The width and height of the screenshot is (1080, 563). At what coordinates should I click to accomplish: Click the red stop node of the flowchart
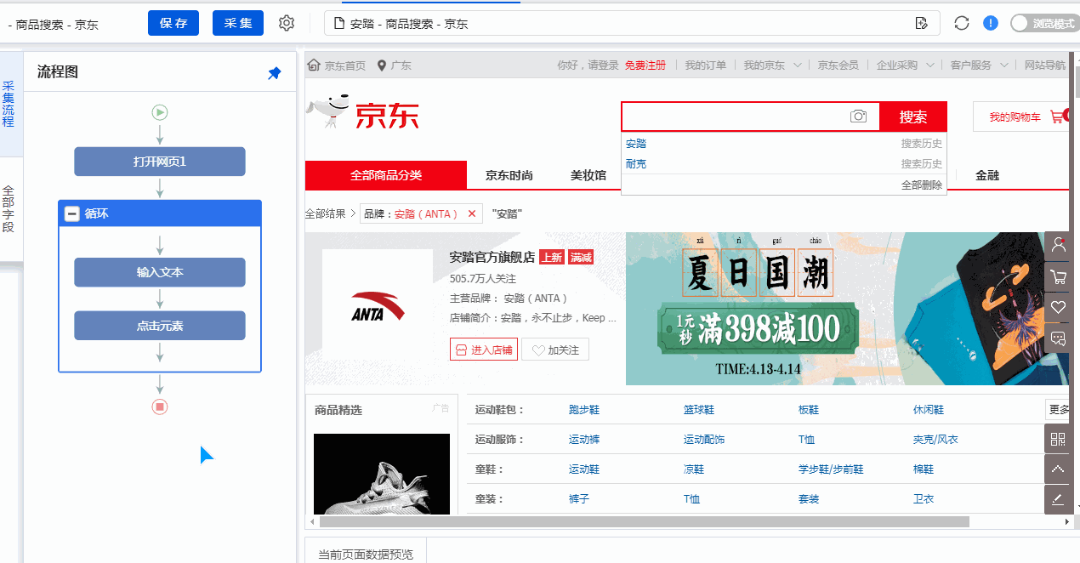coord(160,407)
